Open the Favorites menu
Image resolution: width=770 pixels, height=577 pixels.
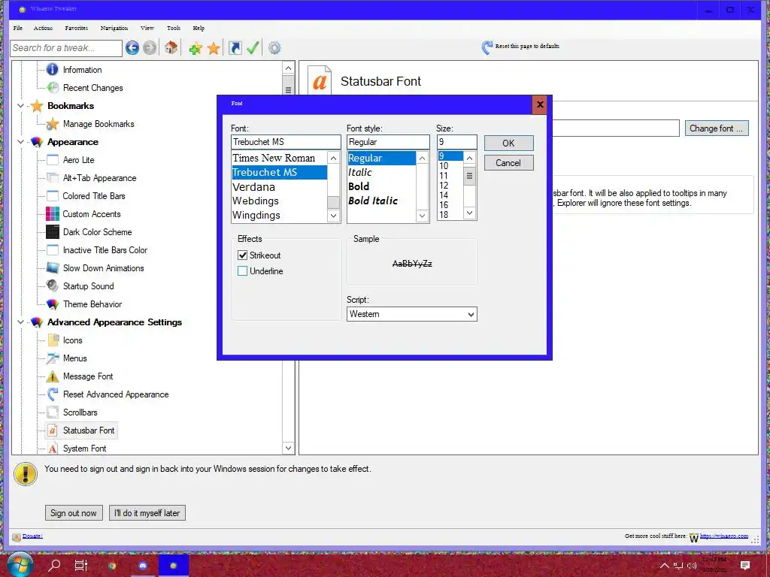[77, 28]
